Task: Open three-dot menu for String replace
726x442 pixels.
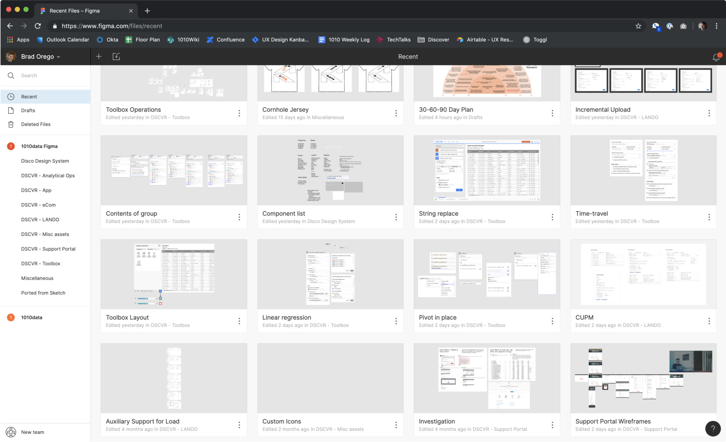Action: (x=552, y=217)
